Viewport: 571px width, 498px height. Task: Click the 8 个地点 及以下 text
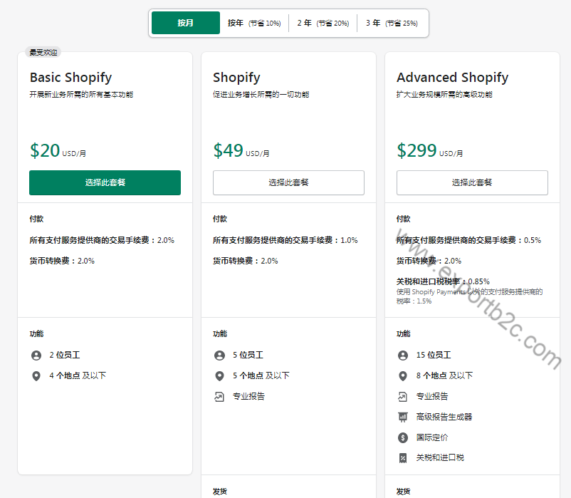(445, 375)
